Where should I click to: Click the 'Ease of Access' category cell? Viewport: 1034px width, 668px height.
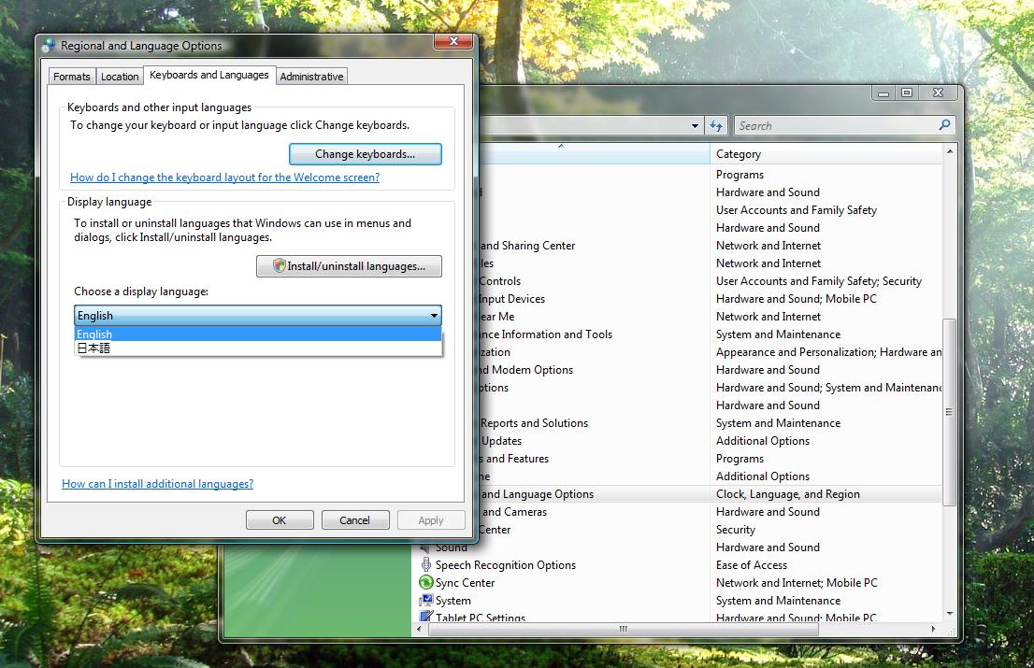click(752, 565)
